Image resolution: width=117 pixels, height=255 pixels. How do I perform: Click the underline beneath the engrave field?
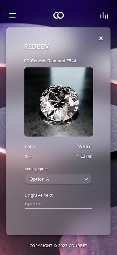coord(58,208)
